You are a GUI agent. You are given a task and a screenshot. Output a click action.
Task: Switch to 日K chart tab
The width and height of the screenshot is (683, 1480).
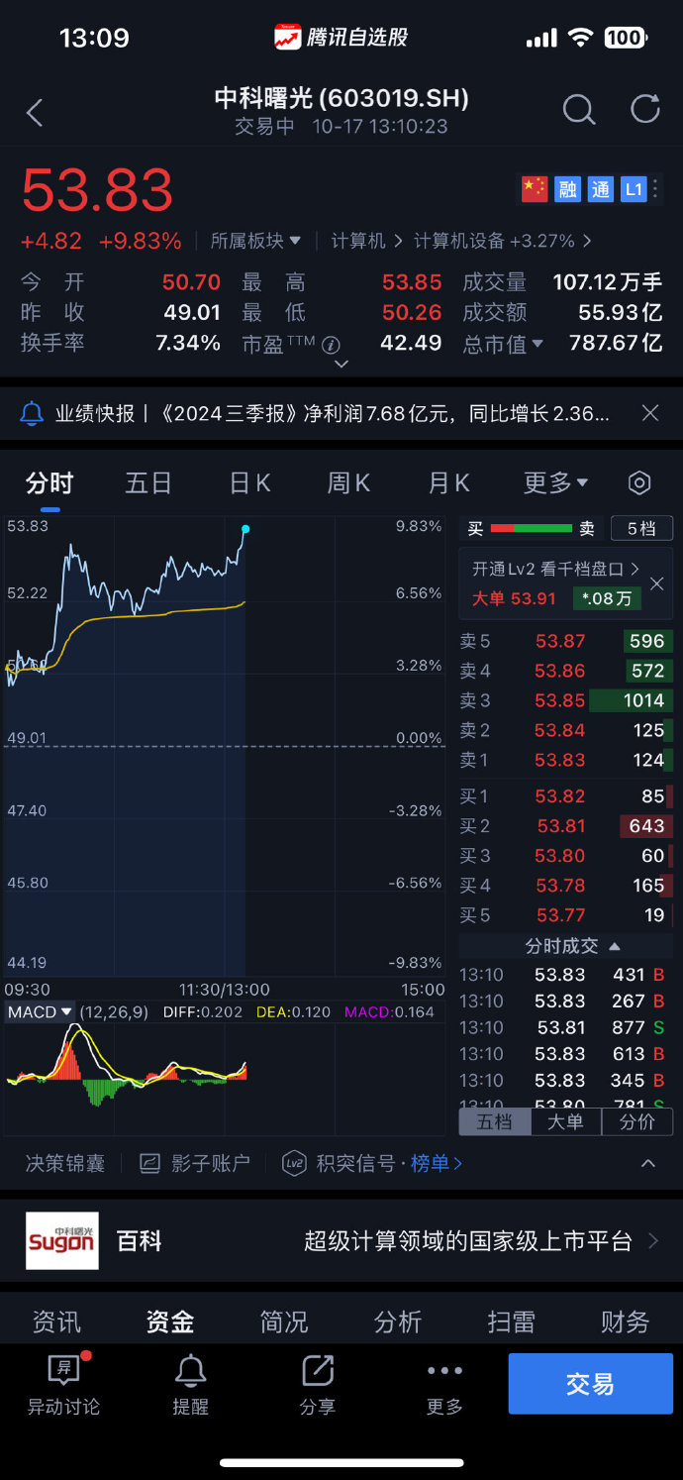click(249, 483)
